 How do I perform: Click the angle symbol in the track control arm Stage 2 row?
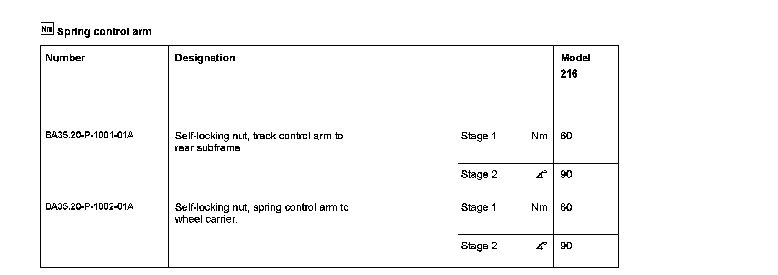pyautogui.click(x=541, y=175)
